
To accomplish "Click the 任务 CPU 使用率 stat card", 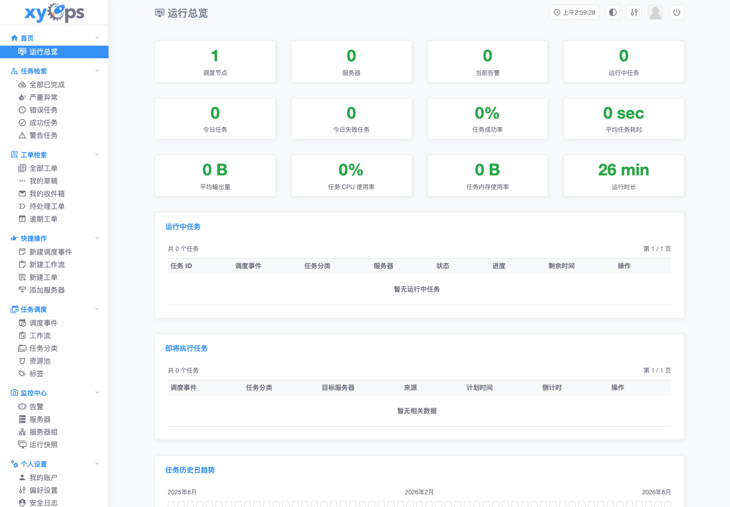I will pyautogui.click(x=351, y=175).
